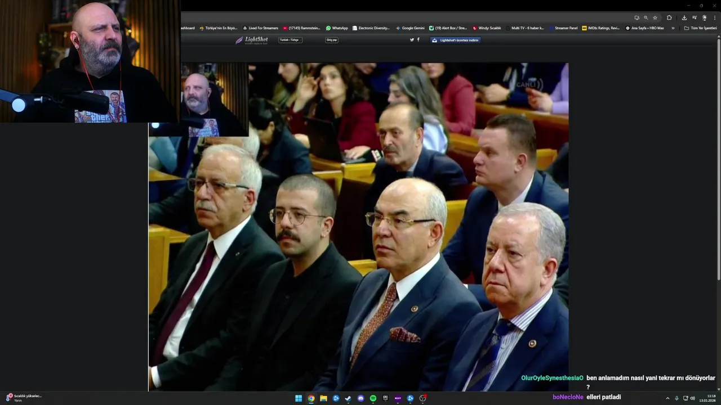Viewport: 721px width, 405px height.
Task: Open the Twitter share icon
Action: coord(412,40)
